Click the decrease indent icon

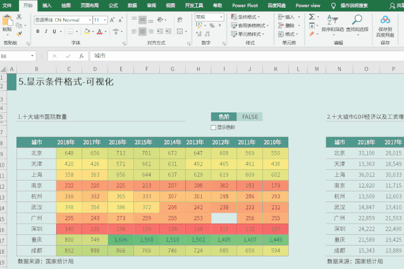160,32
